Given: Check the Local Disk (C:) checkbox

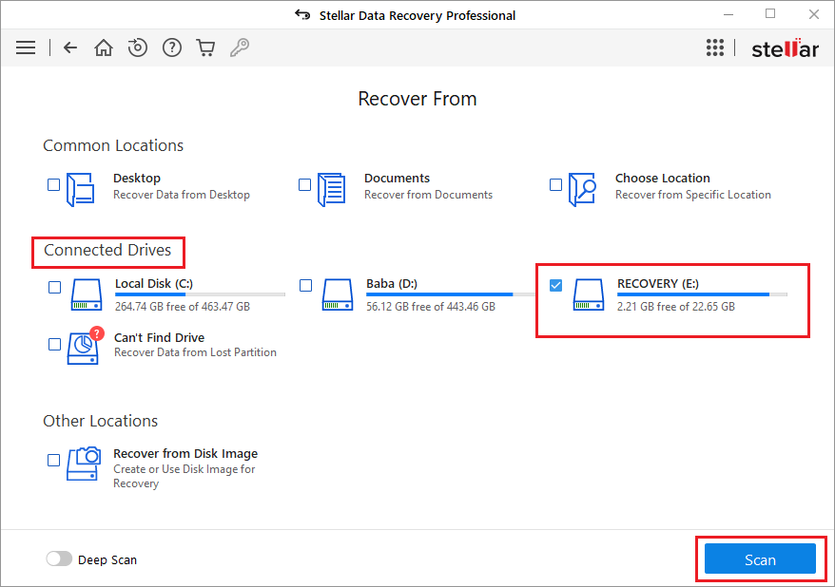Looking at the screenshot, I should pos(54,287).
